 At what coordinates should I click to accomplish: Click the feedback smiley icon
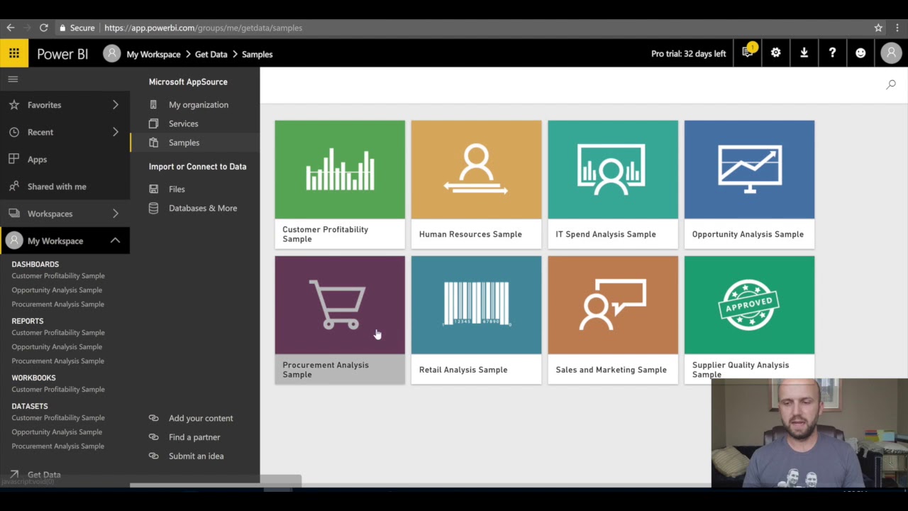pyautogui.click(x=860, y=53)
